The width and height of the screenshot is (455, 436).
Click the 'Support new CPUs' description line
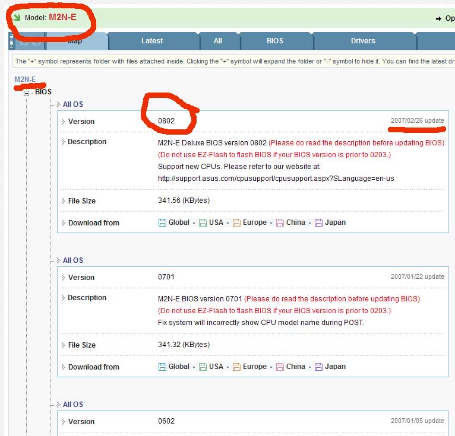coord(239,167)
